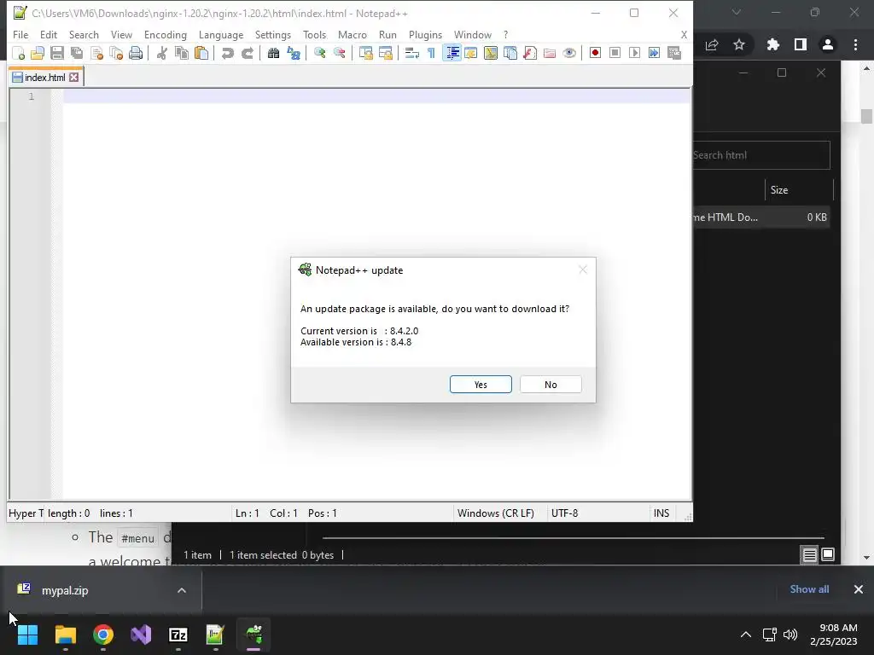The image size is (874, 655).
Task: Click the Chrome bookmark star icon
Action: click(x=739, y=44)
